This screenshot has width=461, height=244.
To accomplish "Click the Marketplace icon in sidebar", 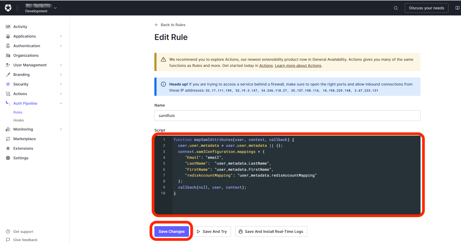I will (x=8, y=139).
